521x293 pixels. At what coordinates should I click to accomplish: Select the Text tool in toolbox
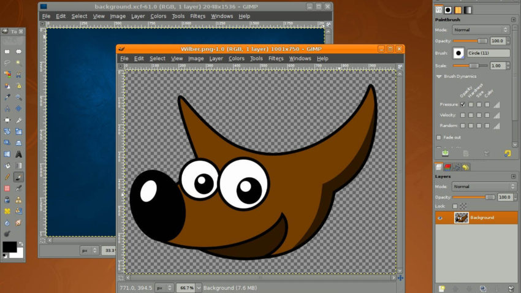click(18, 154)
